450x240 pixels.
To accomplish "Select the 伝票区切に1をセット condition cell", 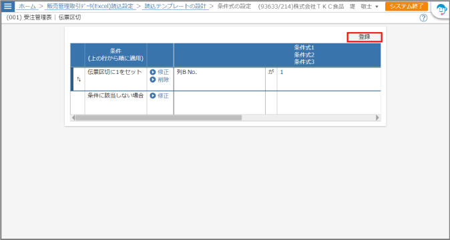I will click(x=116, y=79).
